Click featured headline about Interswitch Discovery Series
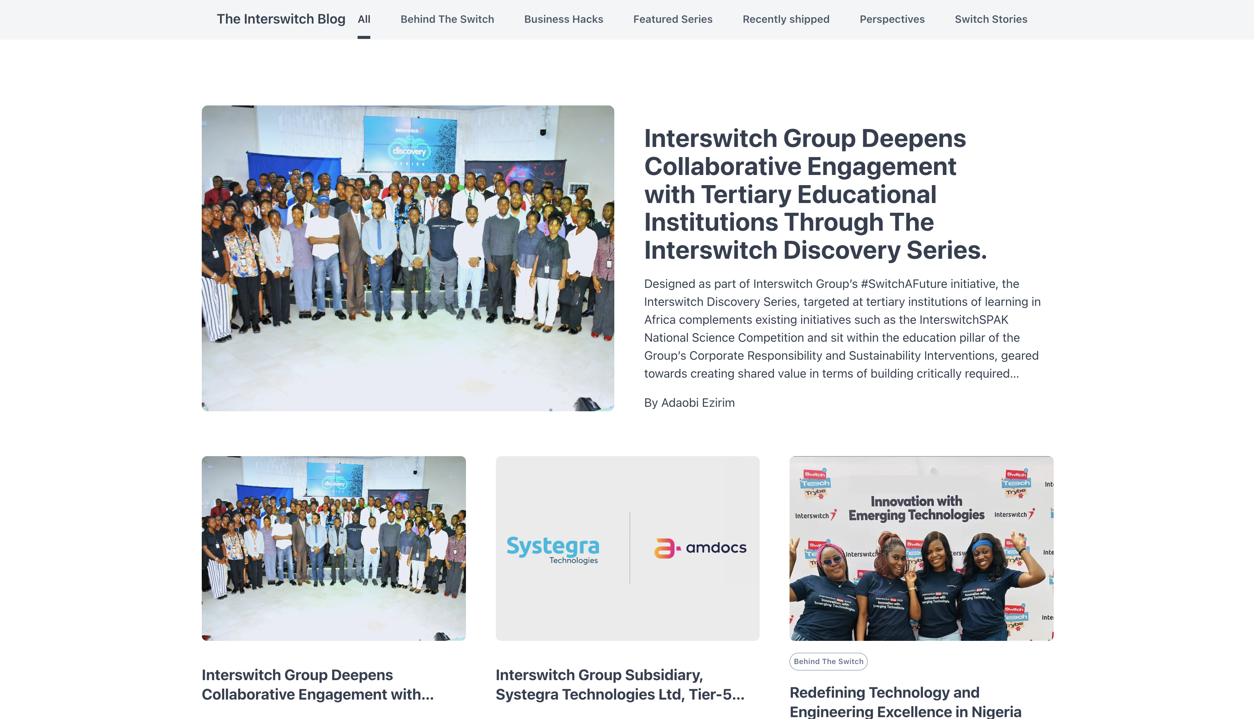 click(x=815, y=194)
